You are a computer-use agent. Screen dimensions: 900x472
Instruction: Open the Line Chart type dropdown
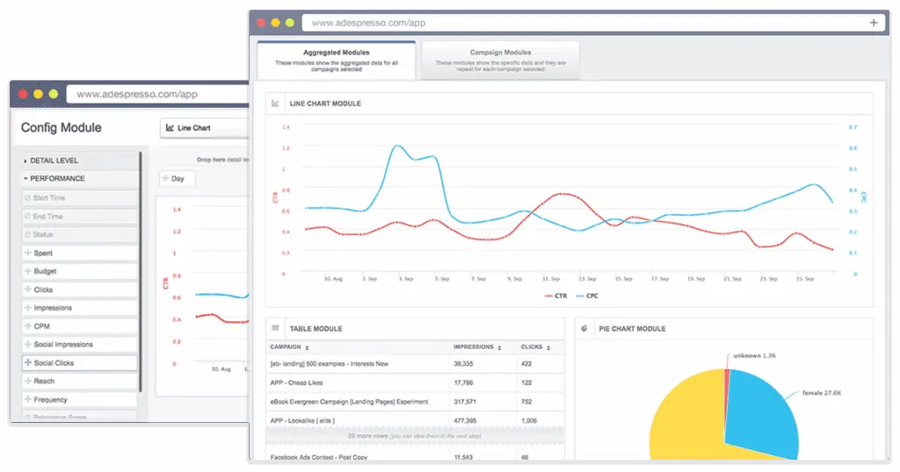click(202, 128)
